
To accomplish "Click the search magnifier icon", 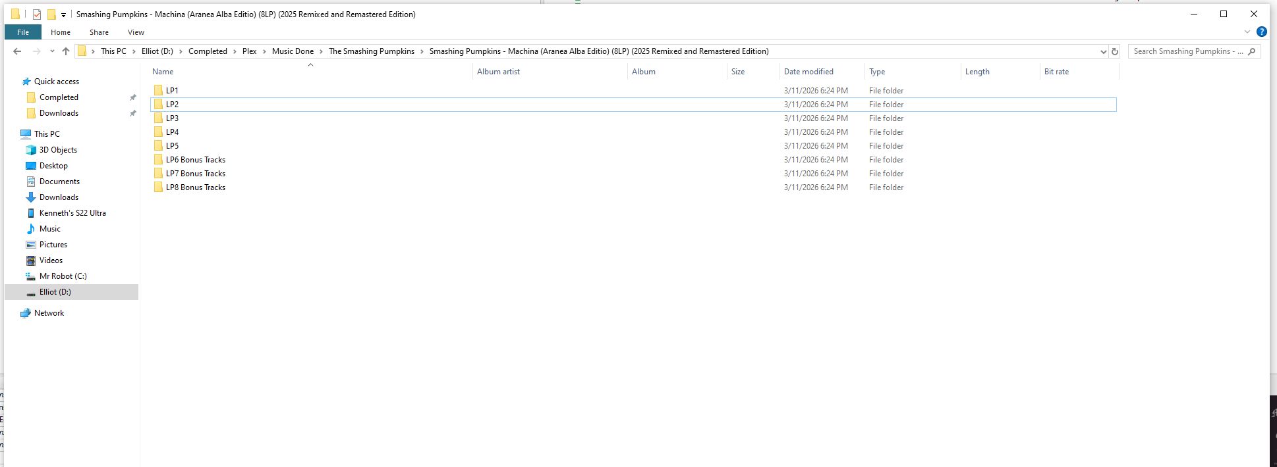I will [x=1252, y=51].
